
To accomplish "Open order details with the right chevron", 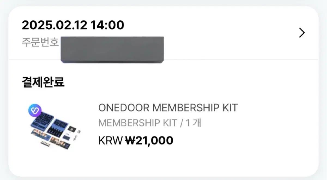I will pyautogui.click(x=302, y=33).
